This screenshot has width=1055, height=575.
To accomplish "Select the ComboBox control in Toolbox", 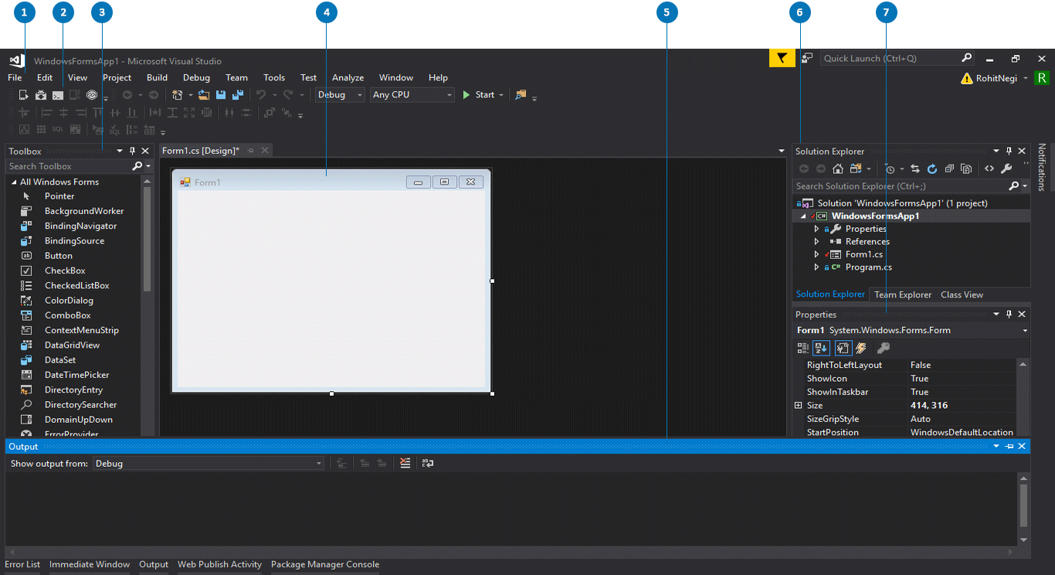I will click(x=68, y=315).
